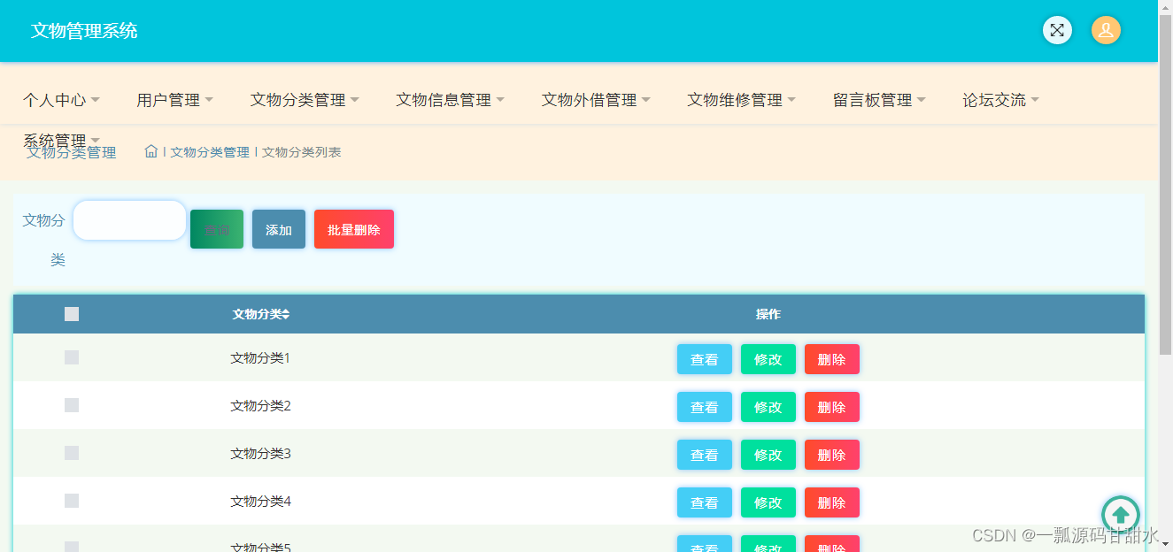
Task: Click 修改 for 文物分类1
Action: 768,359
